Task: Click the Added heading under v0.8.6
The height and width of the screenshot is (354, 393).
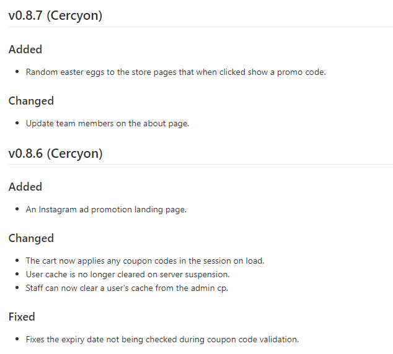Action: coord(25,187)
